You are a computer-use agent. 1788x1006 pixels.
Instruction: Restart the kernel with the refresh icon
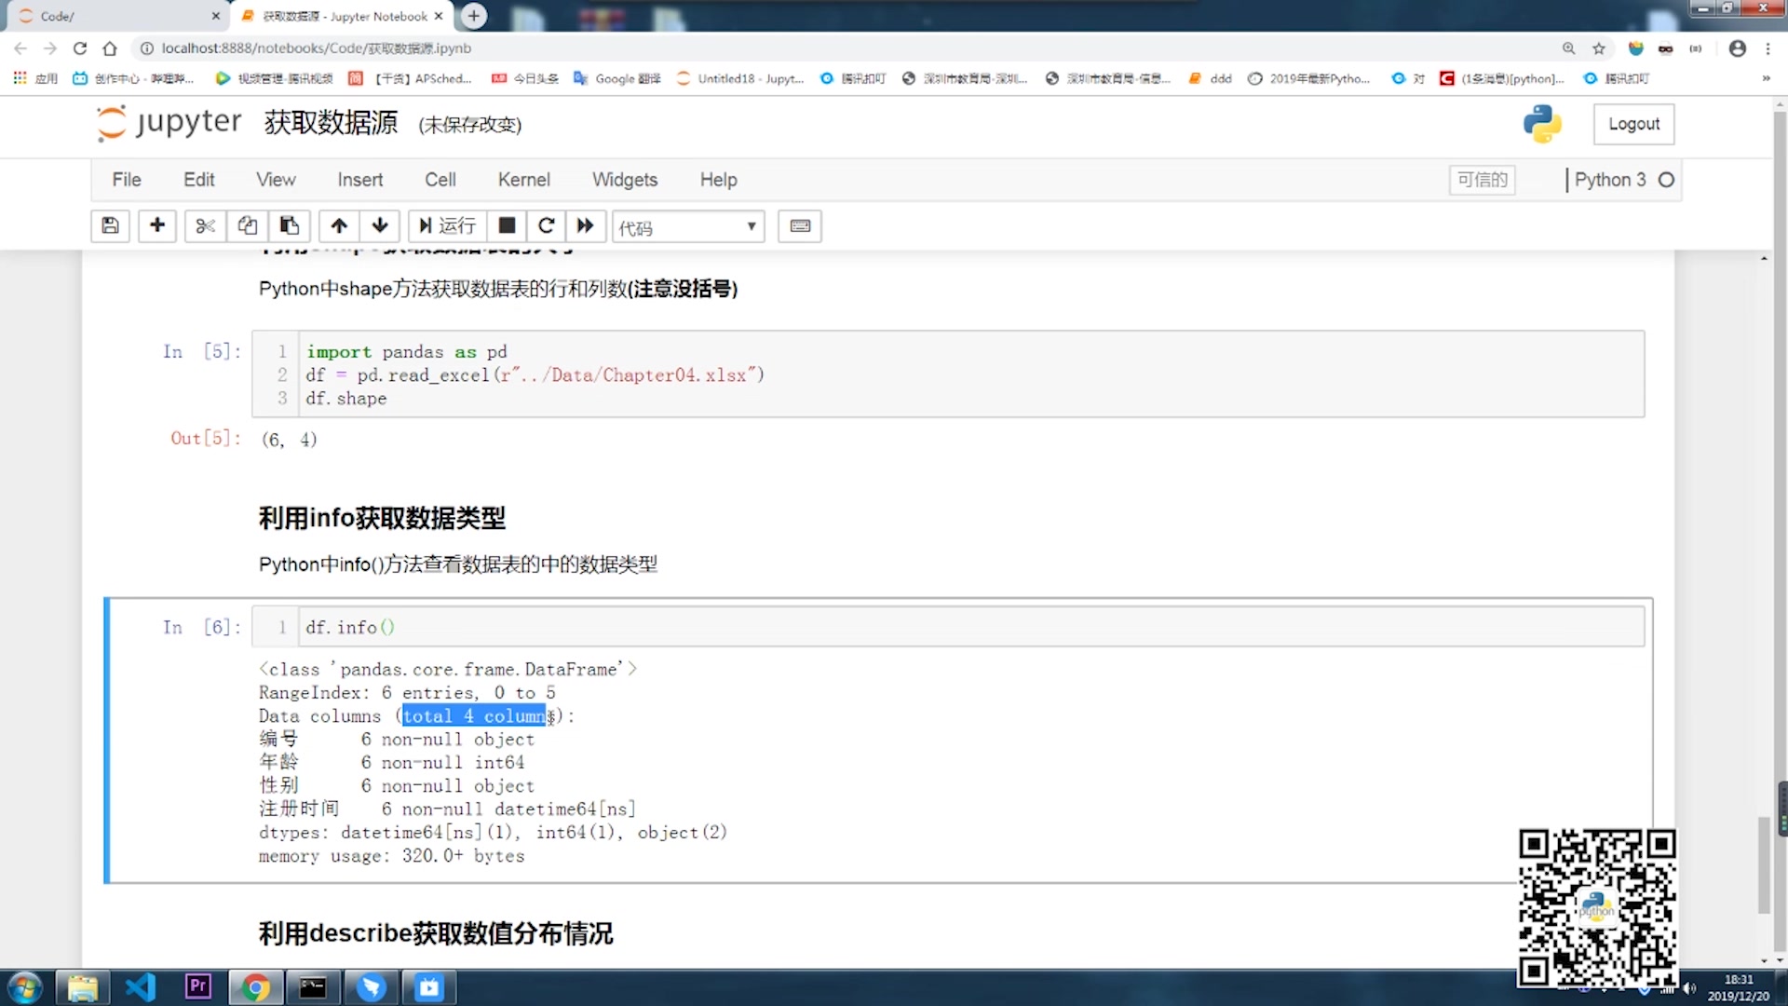click(546, 225)
